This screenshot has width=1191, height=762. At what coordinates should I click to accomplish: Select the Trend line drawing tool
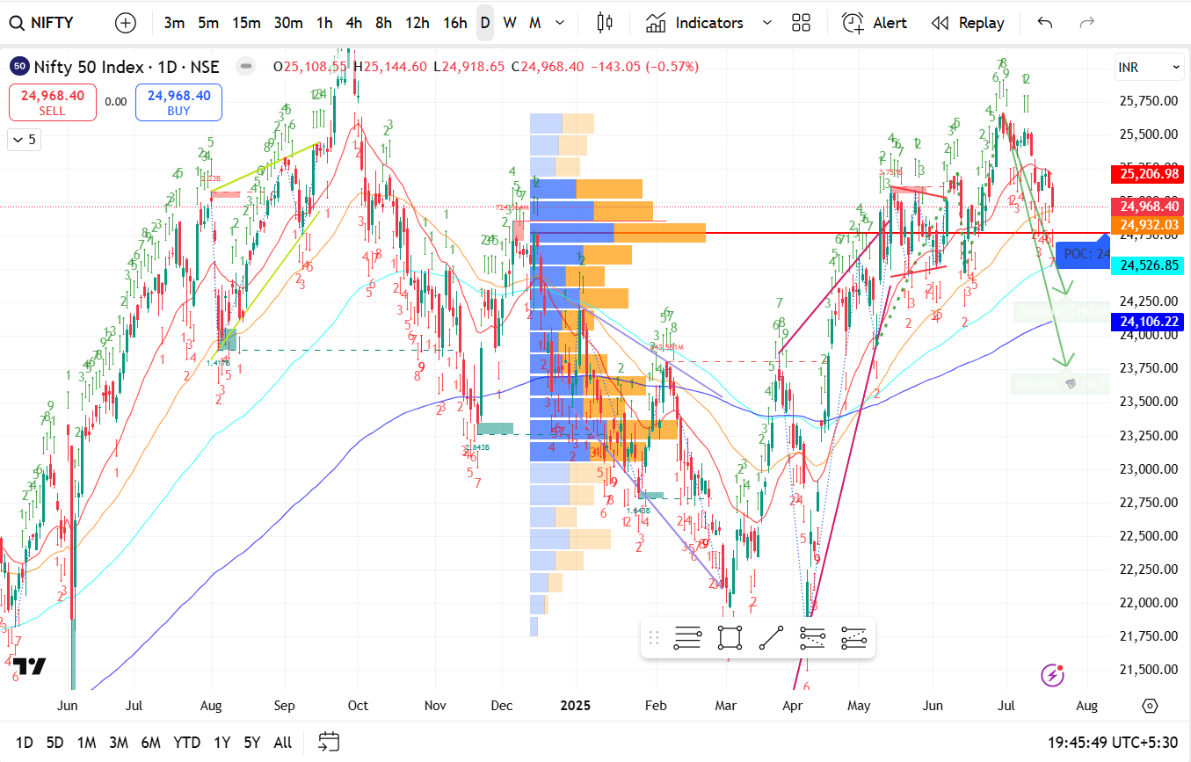[x=771, y=638]
